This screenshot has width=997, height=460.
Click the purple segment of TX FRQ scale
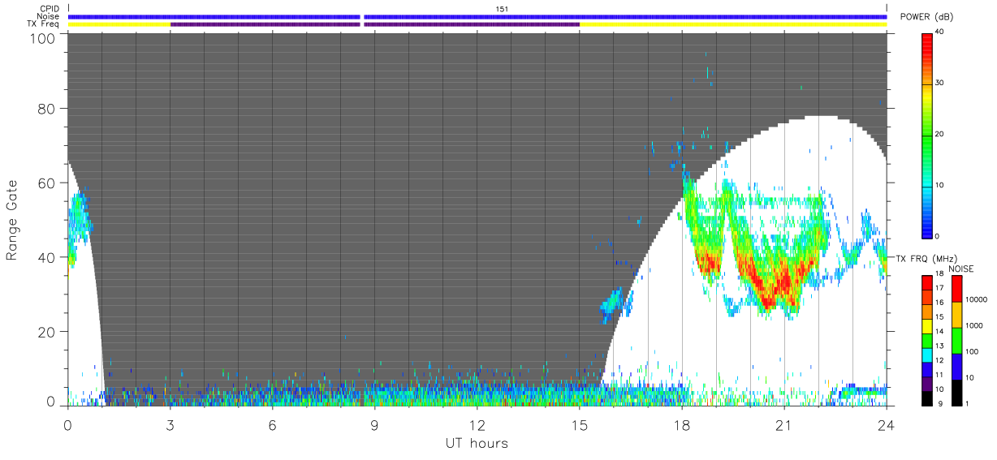click(x=928, y=384)
